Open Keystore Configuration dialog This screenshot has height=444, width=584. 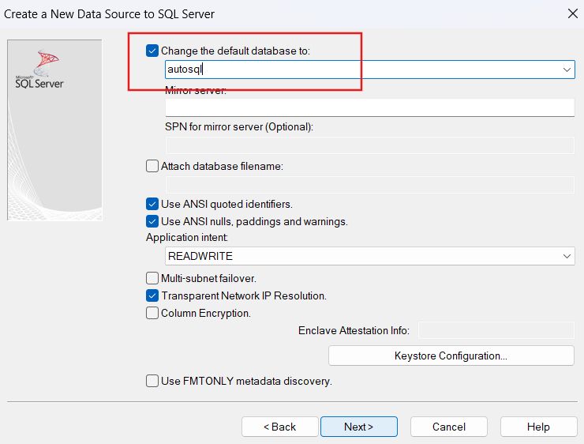click(x=451, y=356)
